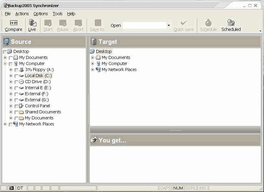Click the console icon in status bar
264x192 pixels.
point(11,188)
